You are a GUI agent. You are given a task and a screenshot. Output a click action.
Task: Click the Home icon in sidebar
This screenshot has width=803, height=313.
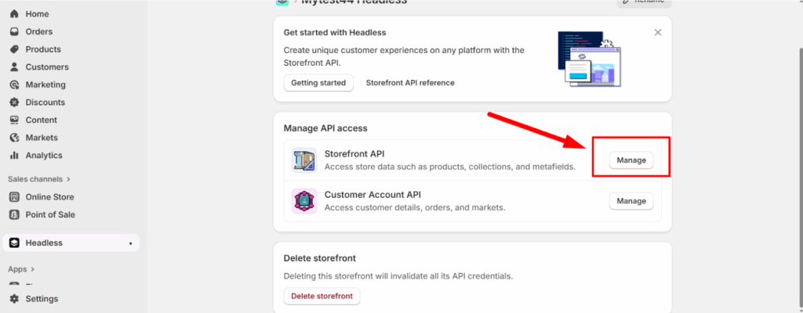pos(14,14)
